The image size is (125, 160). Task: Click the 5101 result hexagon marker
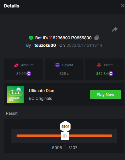65,126
